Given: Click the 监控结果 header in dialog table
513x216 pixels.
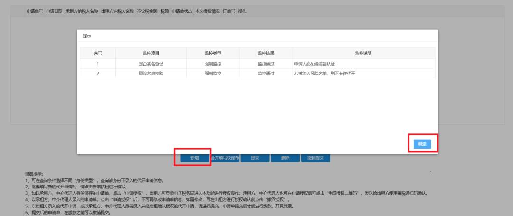Looking at the screenshot, I should tap(266, 53).
